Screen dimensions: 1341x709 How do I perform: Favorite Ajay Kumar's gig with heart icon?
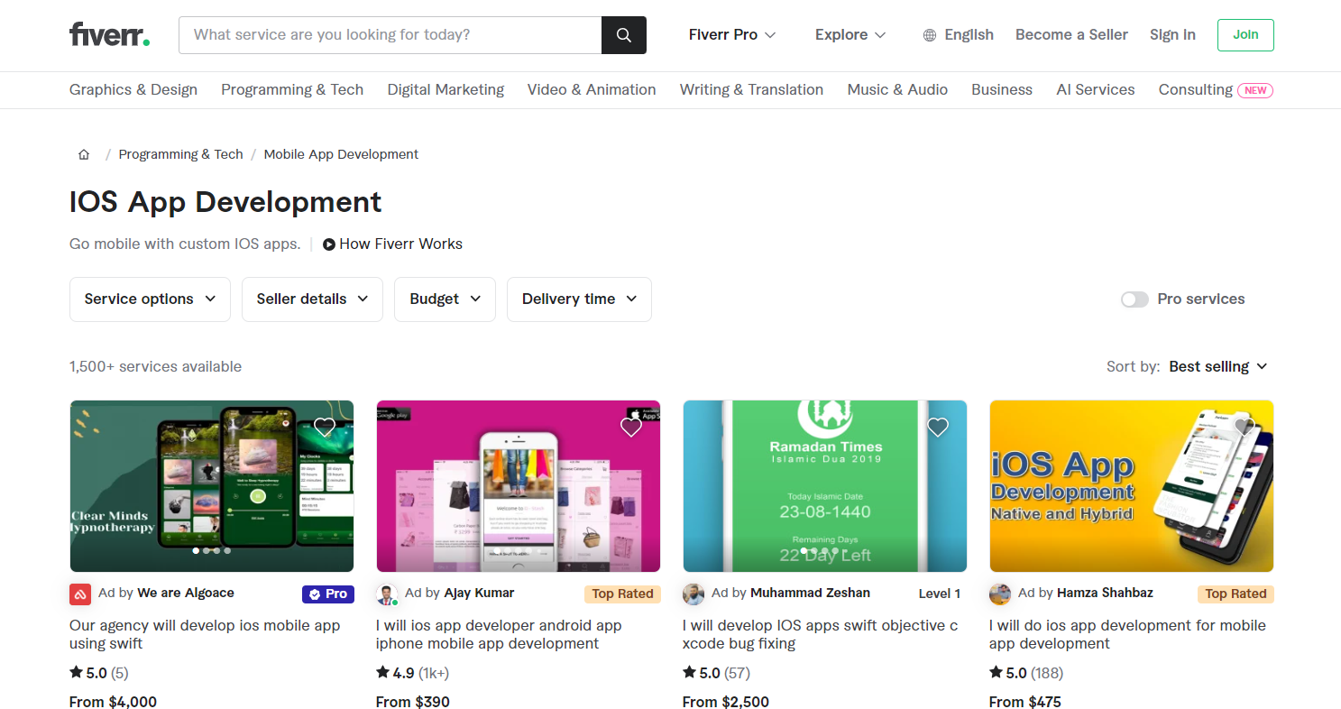tap(631, 427)
